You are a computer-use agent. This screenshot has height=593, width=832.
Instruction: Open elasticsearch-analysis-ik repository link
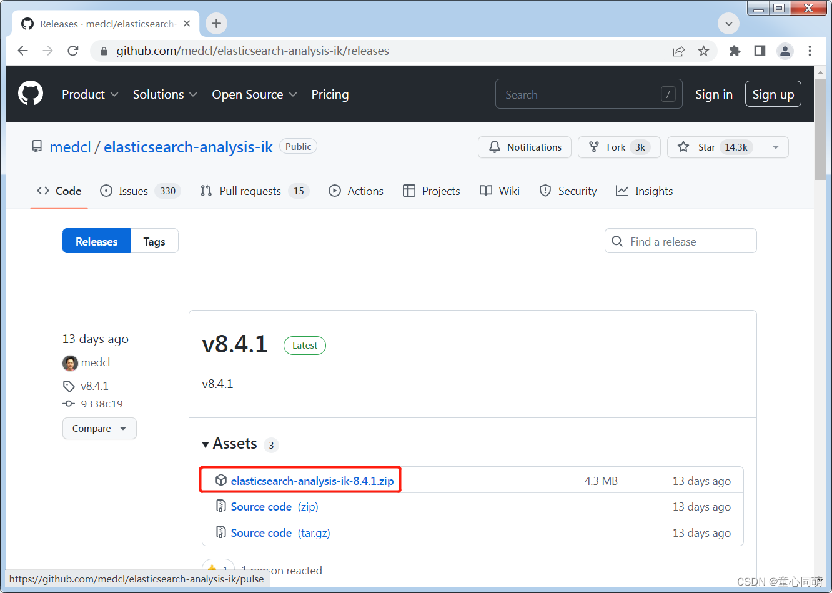click(188, 147)
